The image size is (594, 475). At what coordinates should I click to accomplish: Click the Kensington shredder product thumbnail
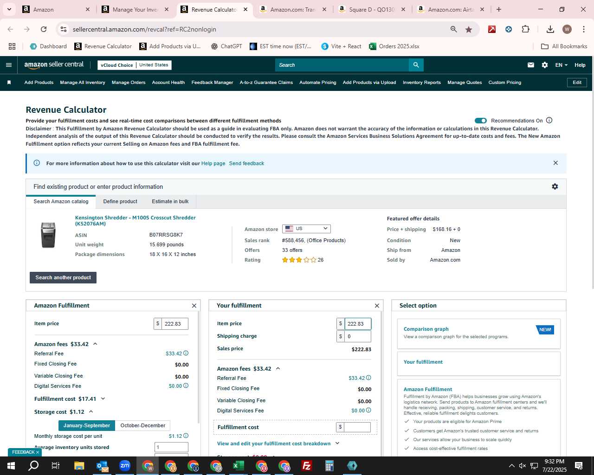click(x=48, y=235)
